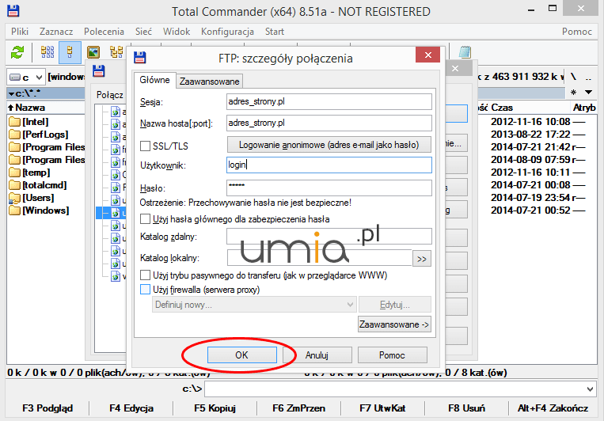Expand the command line history dropdown
This screenshot has height=421, width=604.
590,389
